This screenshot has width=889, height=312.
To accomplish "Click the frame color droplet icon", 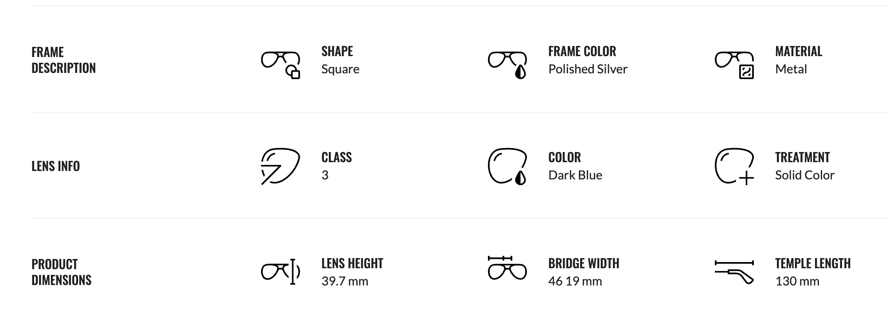I will (507, 65).
